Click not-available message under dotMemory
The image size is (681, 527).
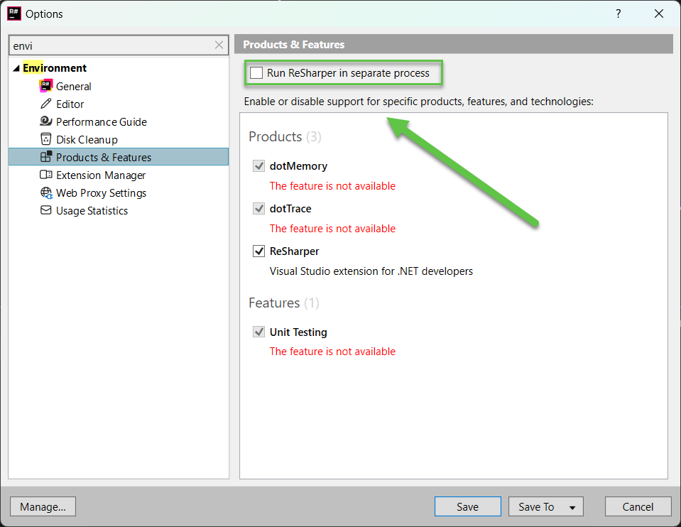[332, 186]
